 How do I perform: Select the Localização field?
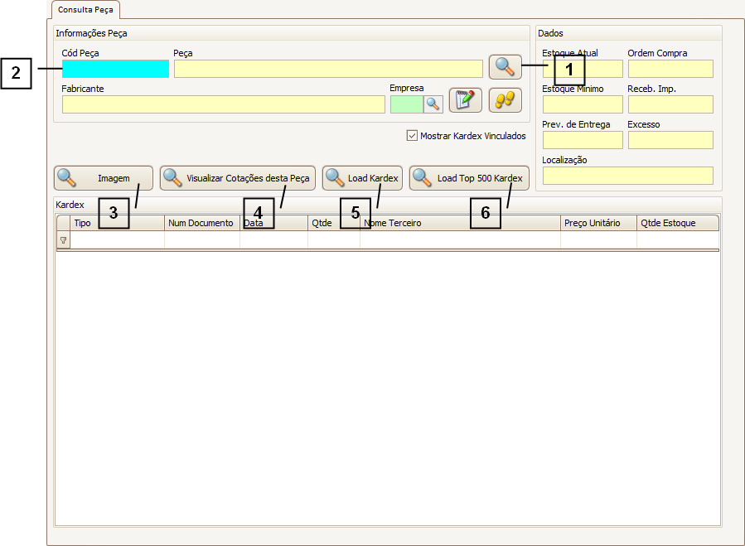(627, 176)
